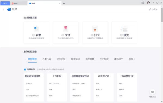Open the 小程序 link icon
The height and width of the screenshot is (103, 163).
(150, 10)
